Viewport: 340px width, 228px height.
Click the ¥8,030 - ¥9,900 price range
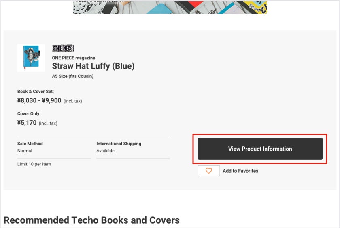click(39, 100)
